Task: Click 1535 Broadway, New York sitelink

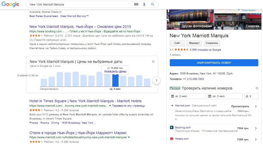Action: pyautogui.click(x=79, y=123)
